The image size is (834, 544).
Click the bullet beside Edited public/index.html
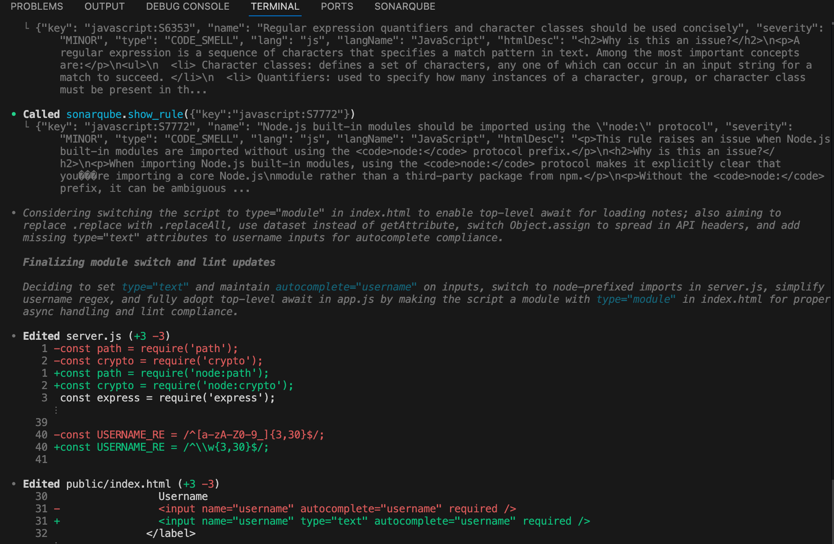point(14,484)
